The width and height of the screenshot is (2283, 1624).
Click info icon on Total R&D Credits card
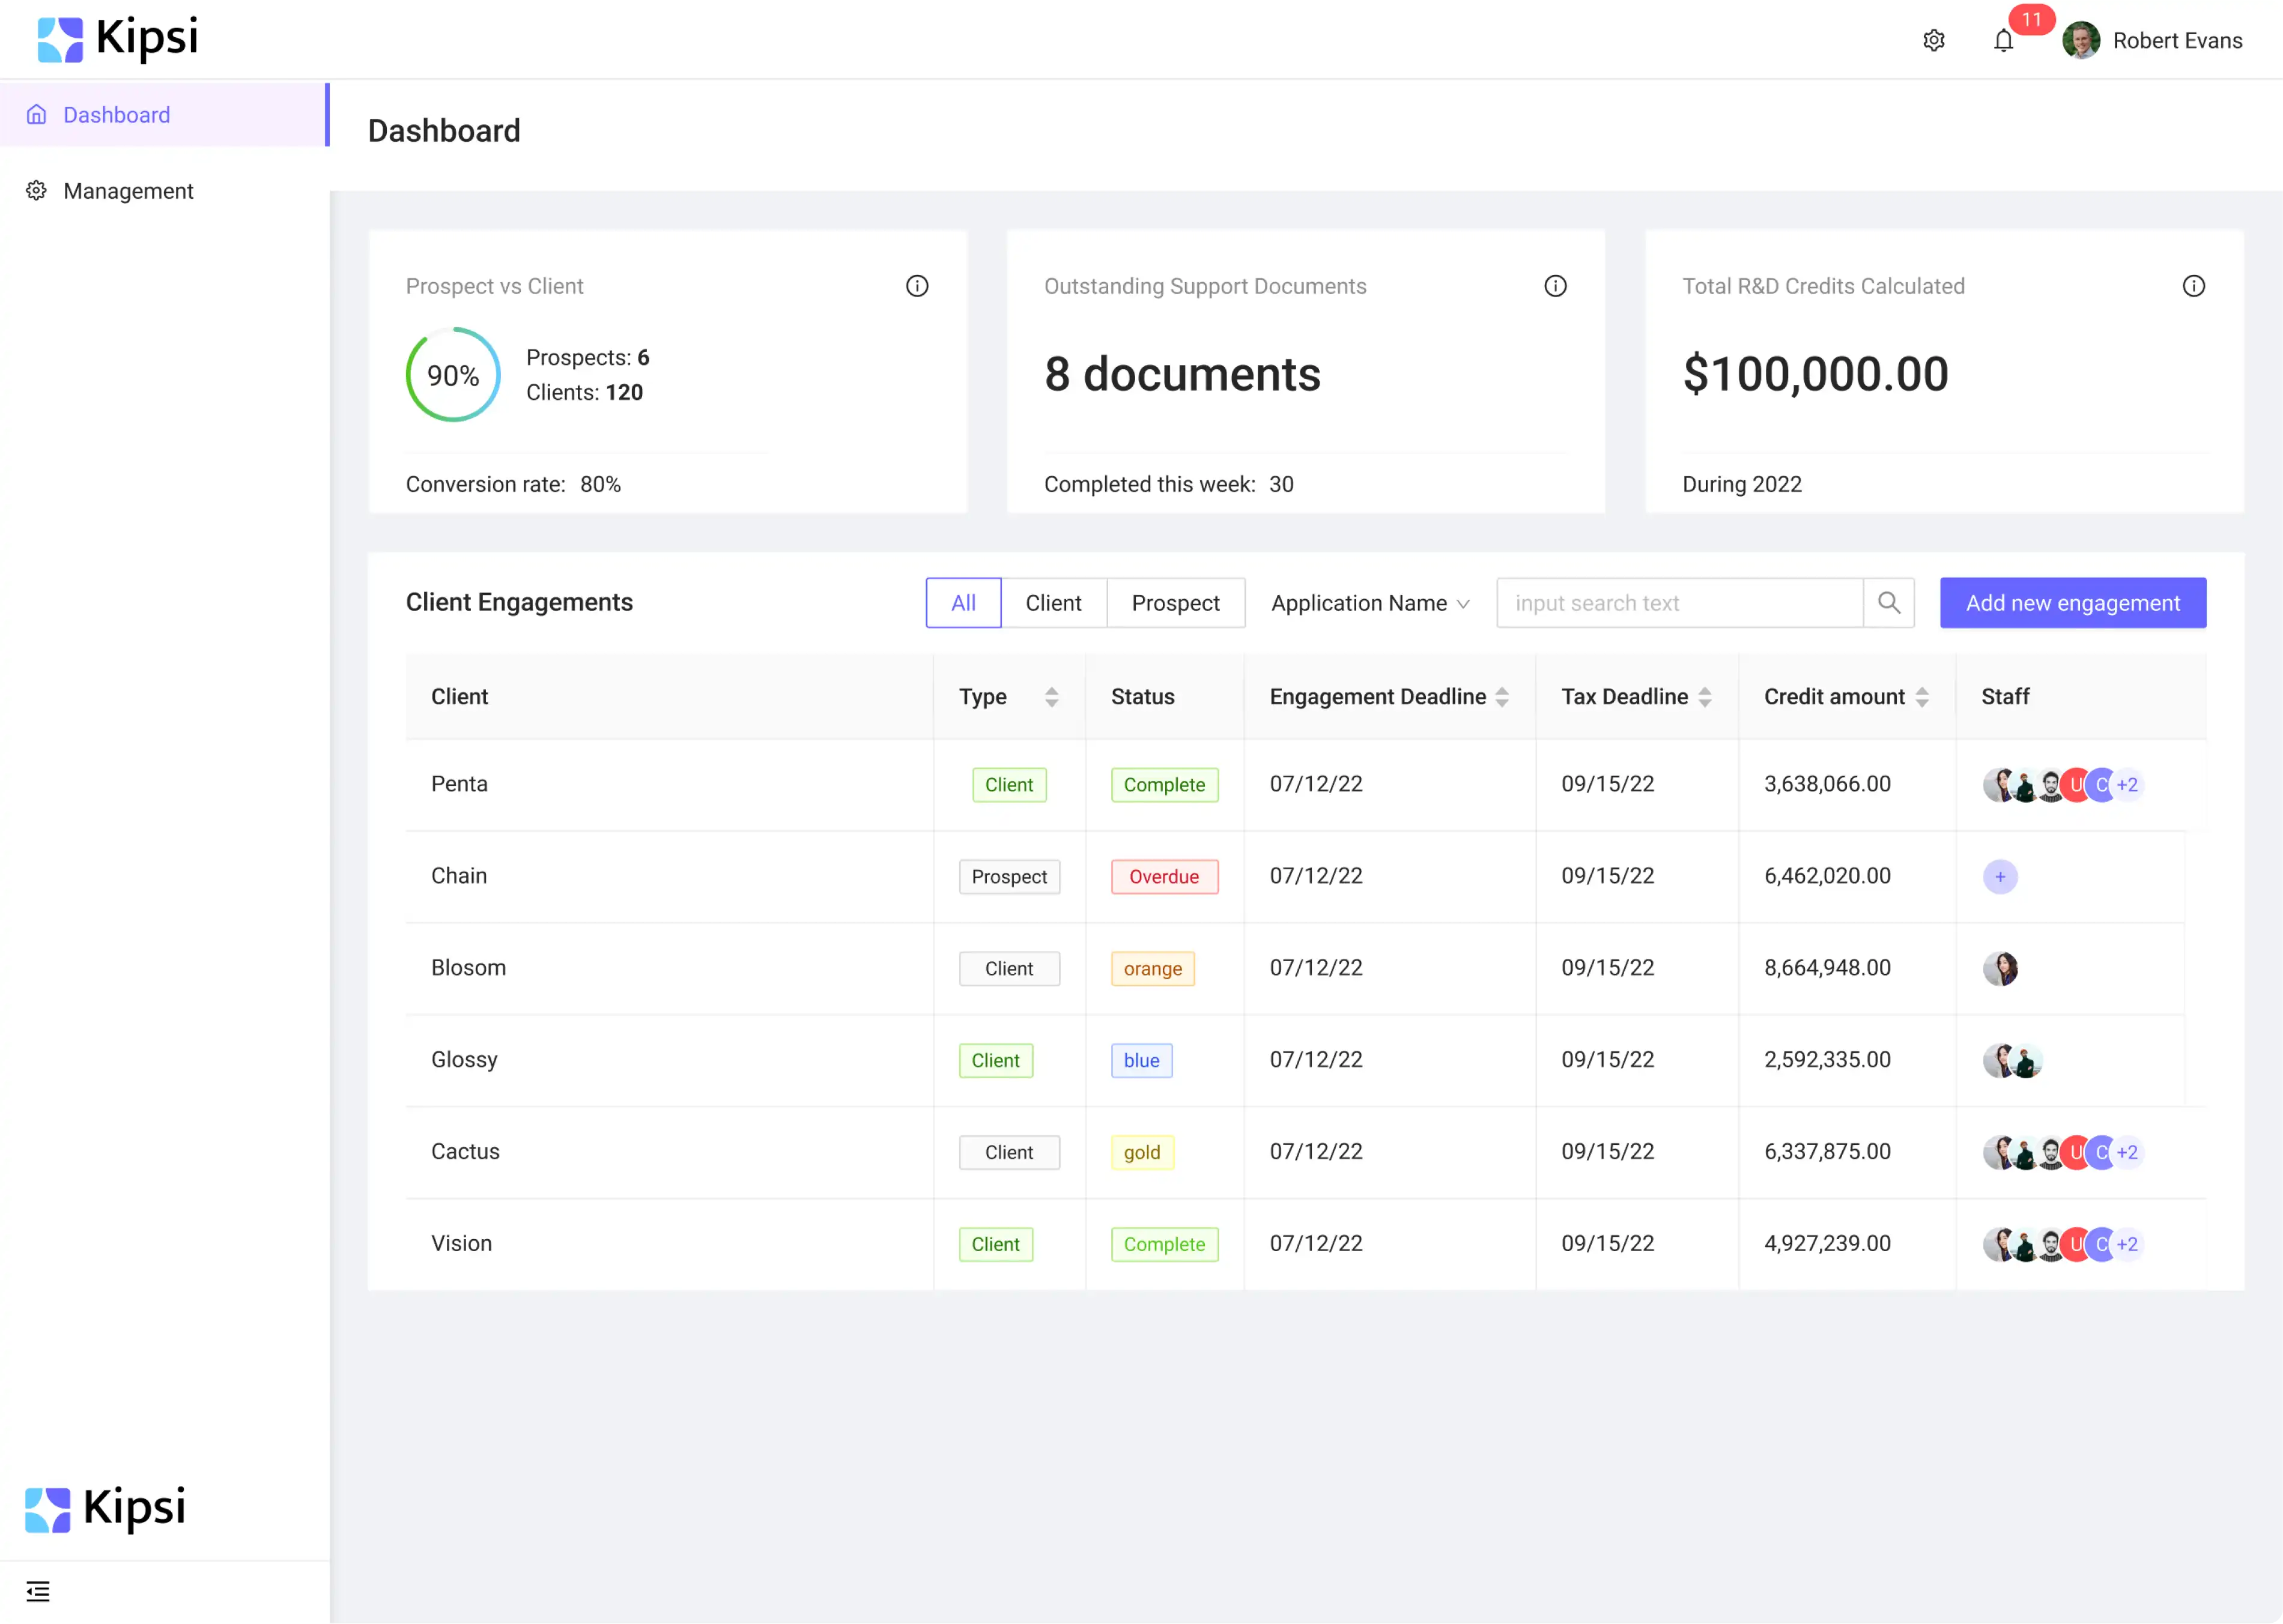click(2193, 286)
